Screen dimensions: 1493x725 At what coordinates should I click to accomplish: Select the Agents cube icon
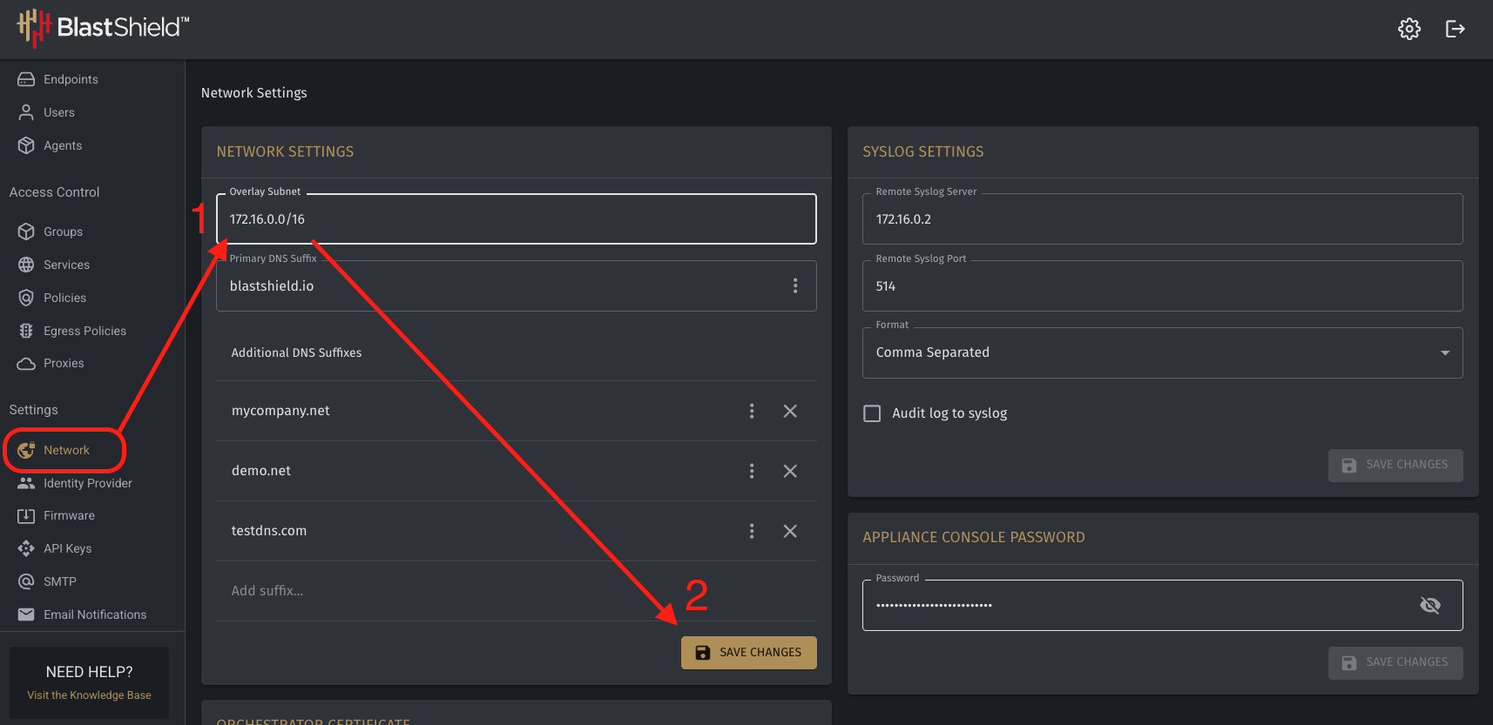26,145
